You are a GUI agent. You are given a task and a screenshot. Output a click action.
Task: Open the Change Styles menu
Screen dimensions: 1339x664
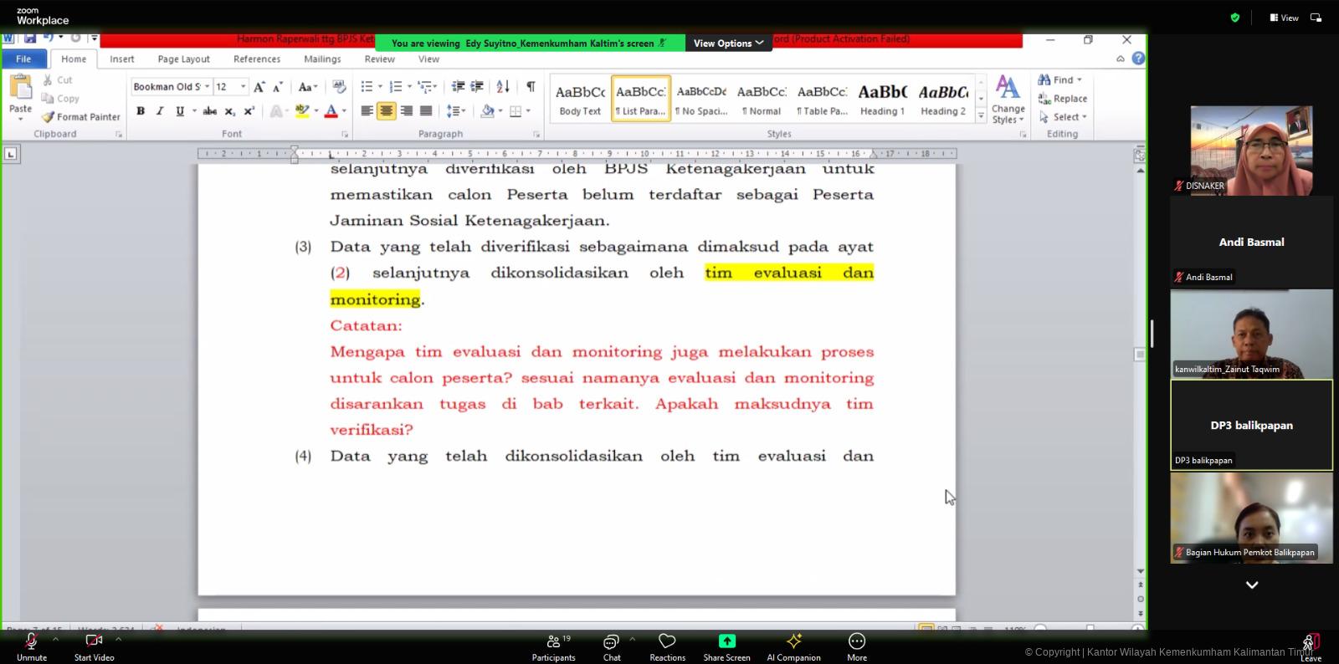[1008, 100]
